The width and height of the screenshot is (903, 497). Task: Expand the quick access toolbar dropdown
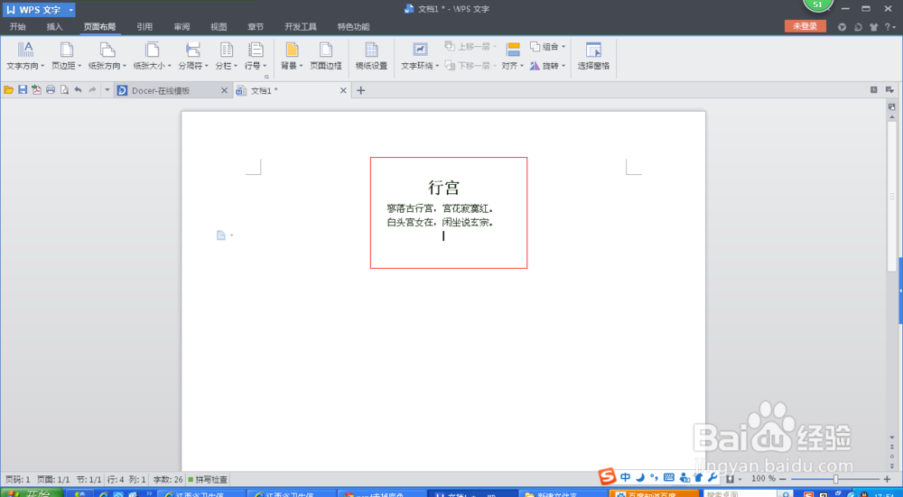point(107,90)
